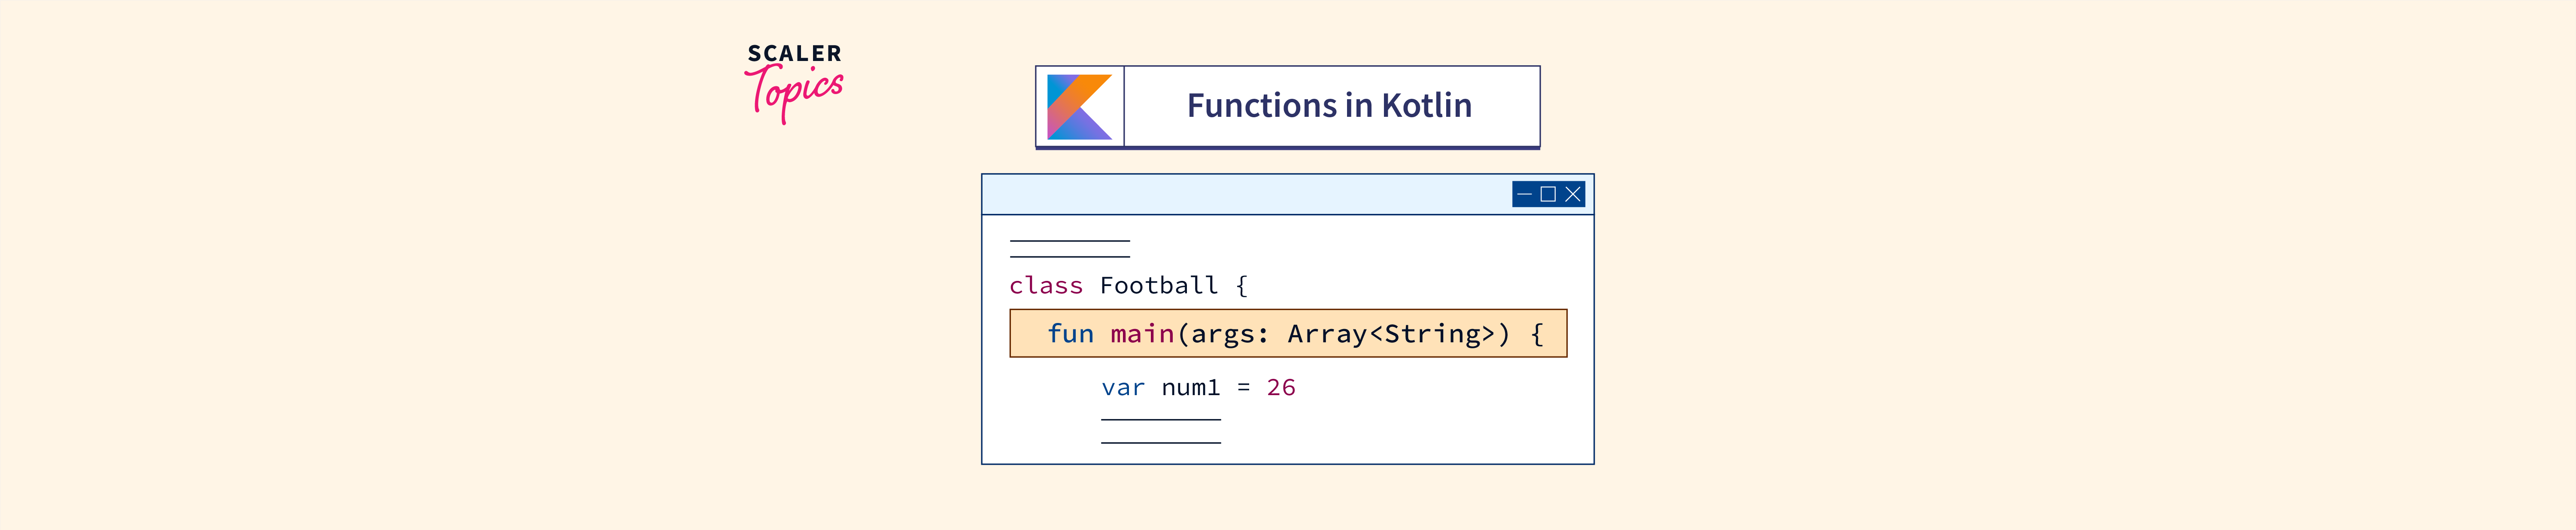Click the Scaler Topics logo
2576x530 pixels.
click(x=794, y=82)
